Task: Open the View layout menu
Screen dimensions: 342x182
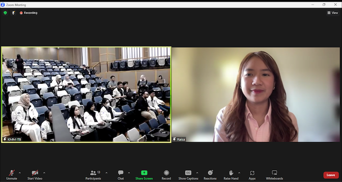Action: point(332,13)
